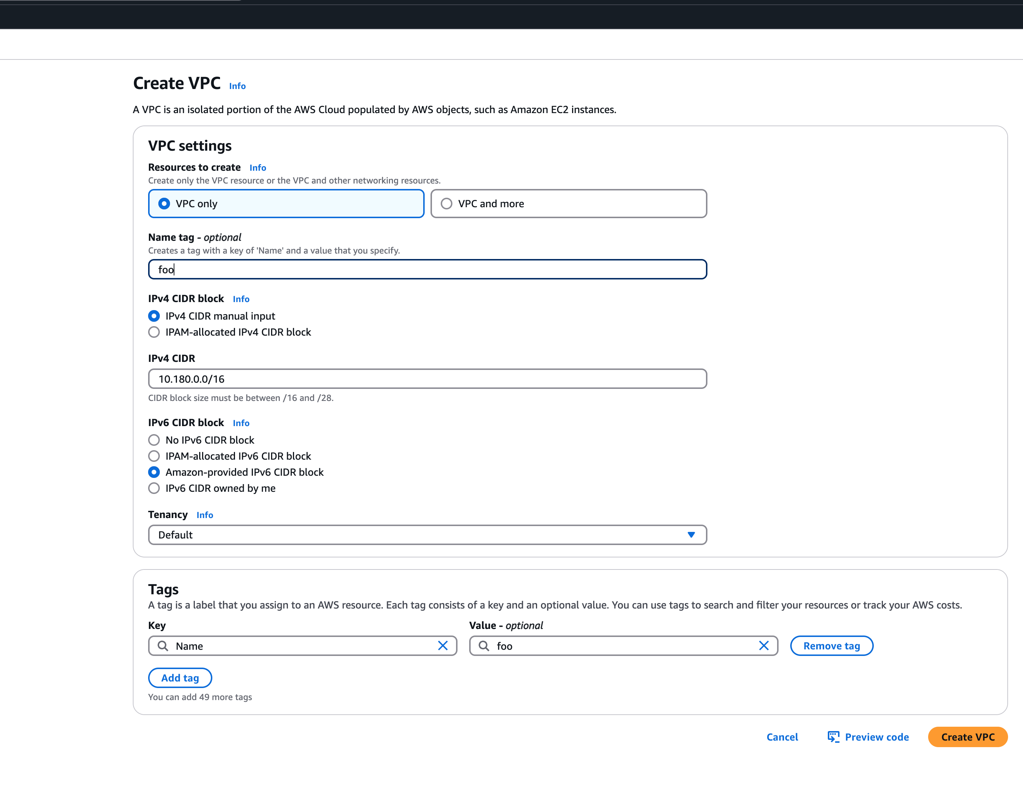Click the Preview code icon
This screenshot has width=1023, height=788.
[x=833, y=737]
